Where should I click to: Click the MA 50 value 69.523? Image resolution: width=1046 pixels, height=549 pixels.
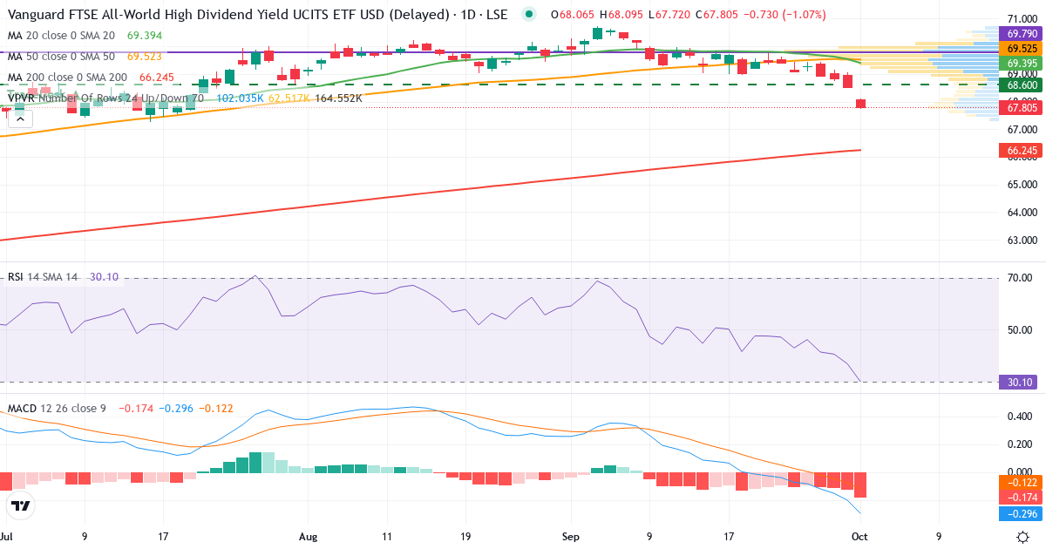point(146,56)
